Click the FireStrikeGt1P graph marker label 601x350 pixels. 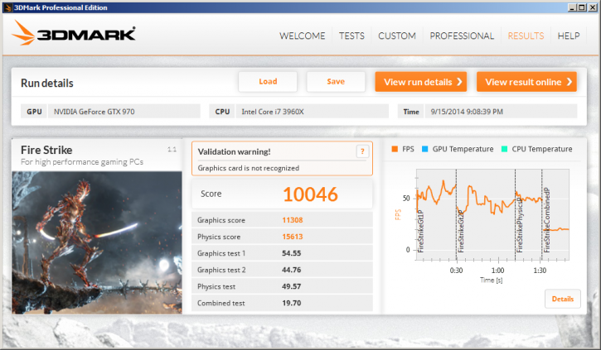point(420,231)
